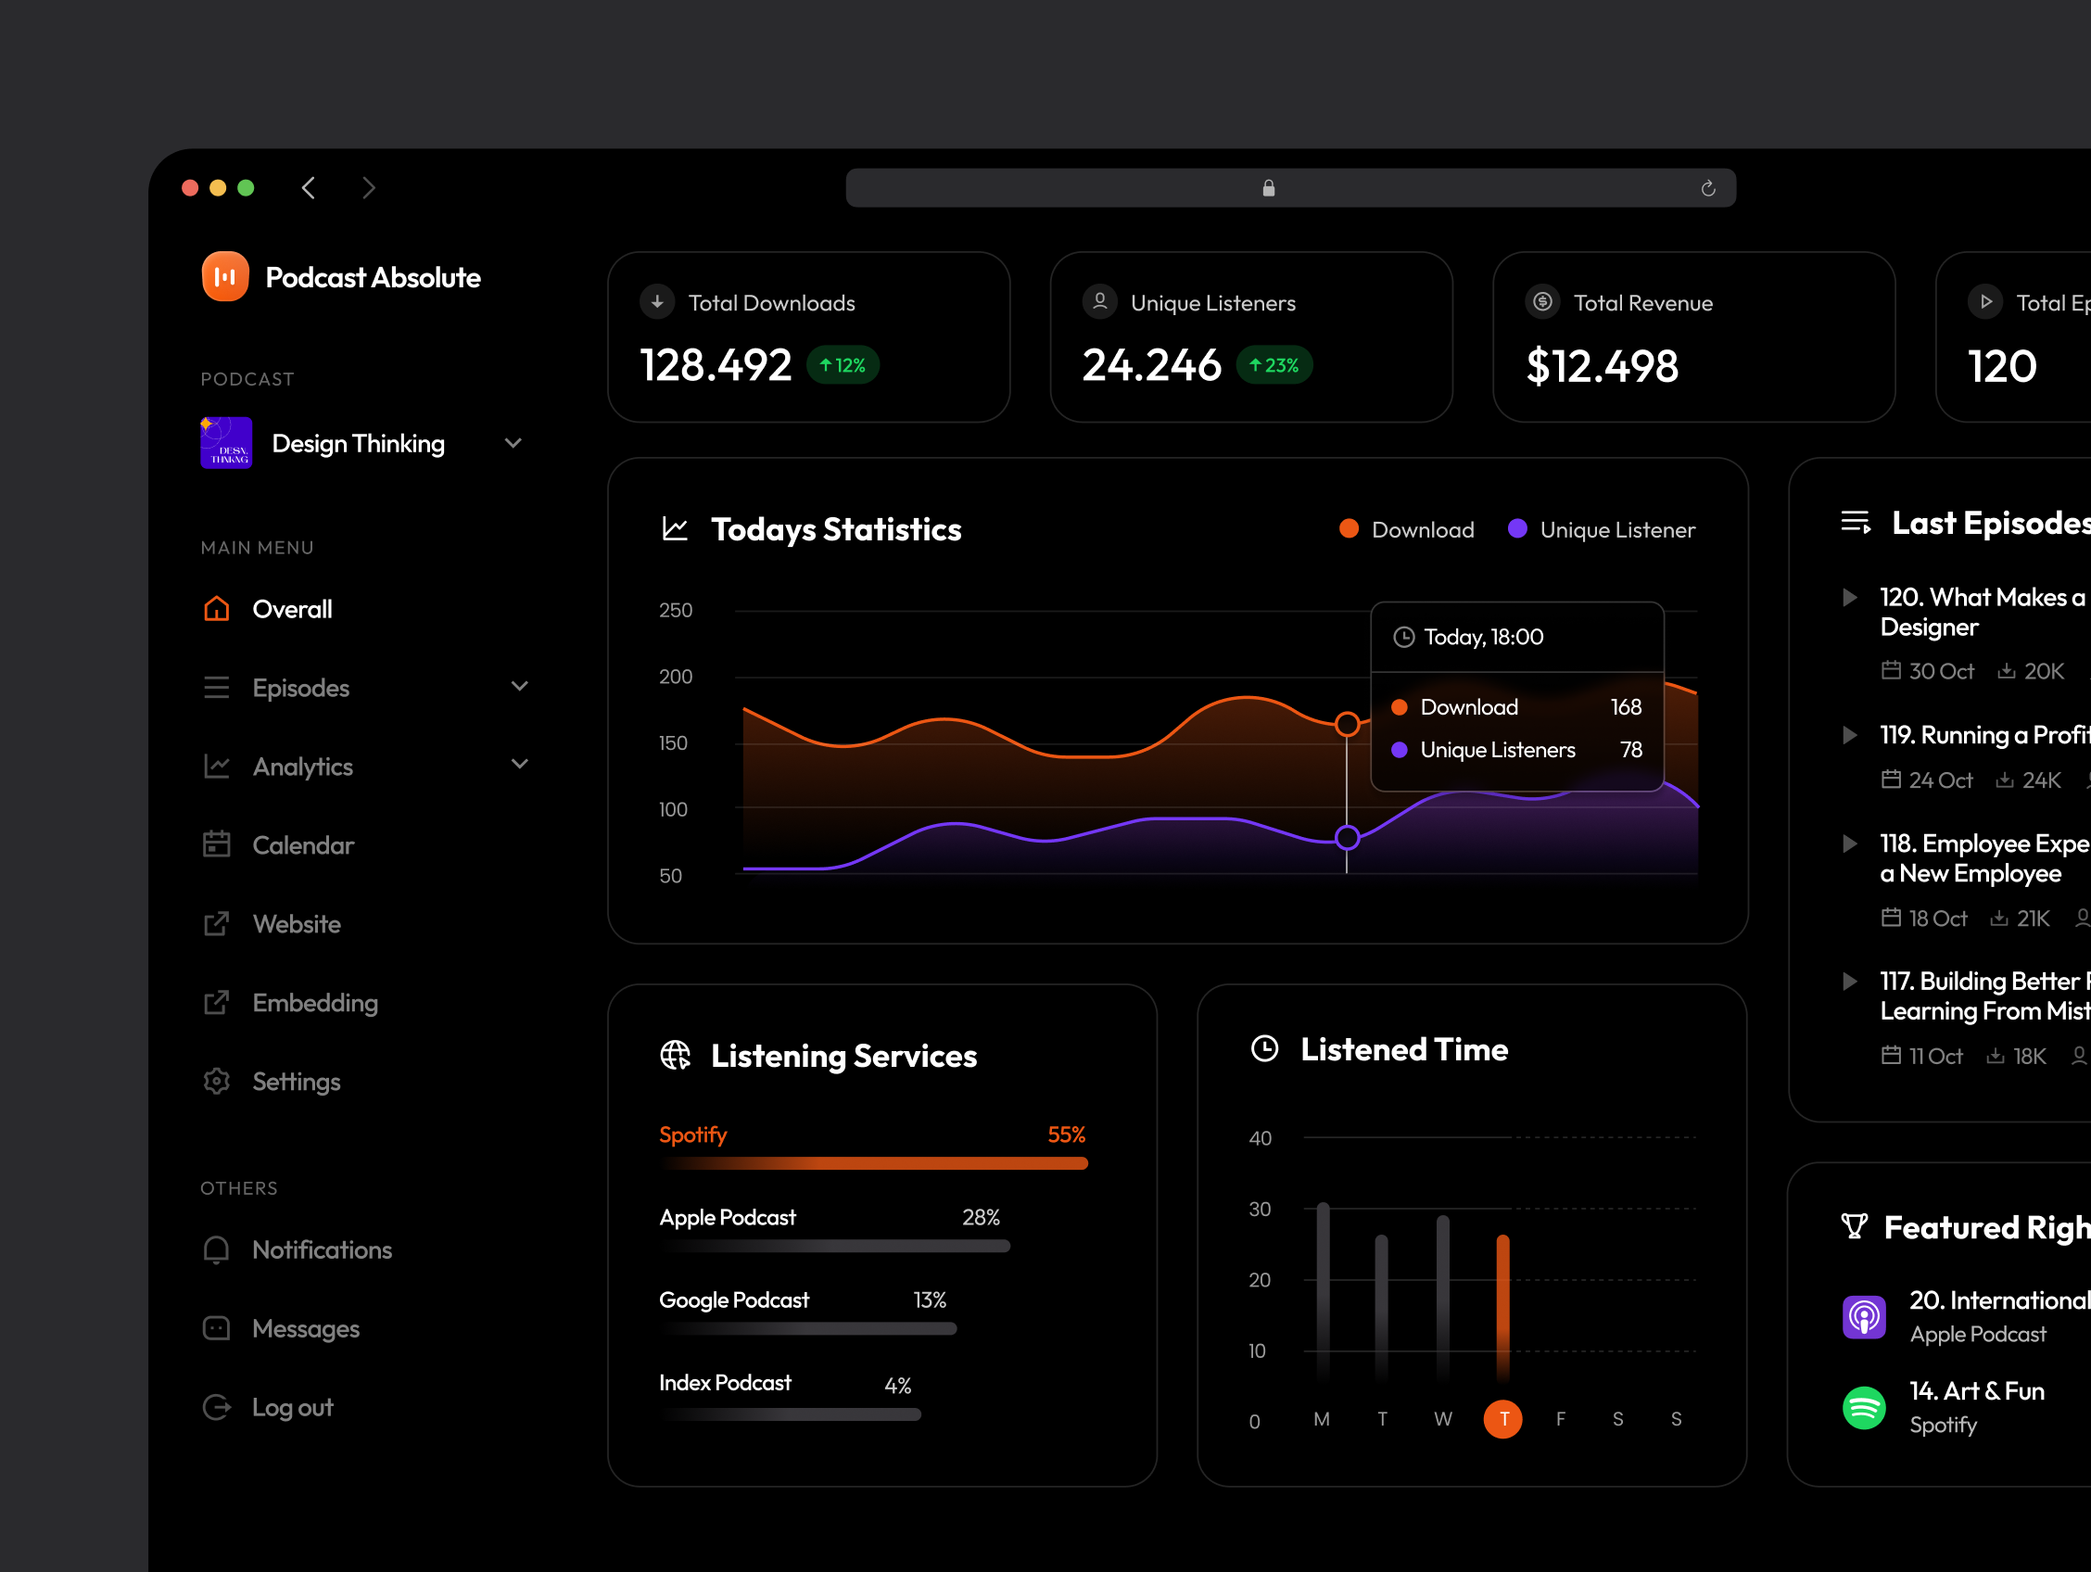Expand the Analytics menu
The width and height of the screenshot is (2091, 1572).
(x=519, y=766)
